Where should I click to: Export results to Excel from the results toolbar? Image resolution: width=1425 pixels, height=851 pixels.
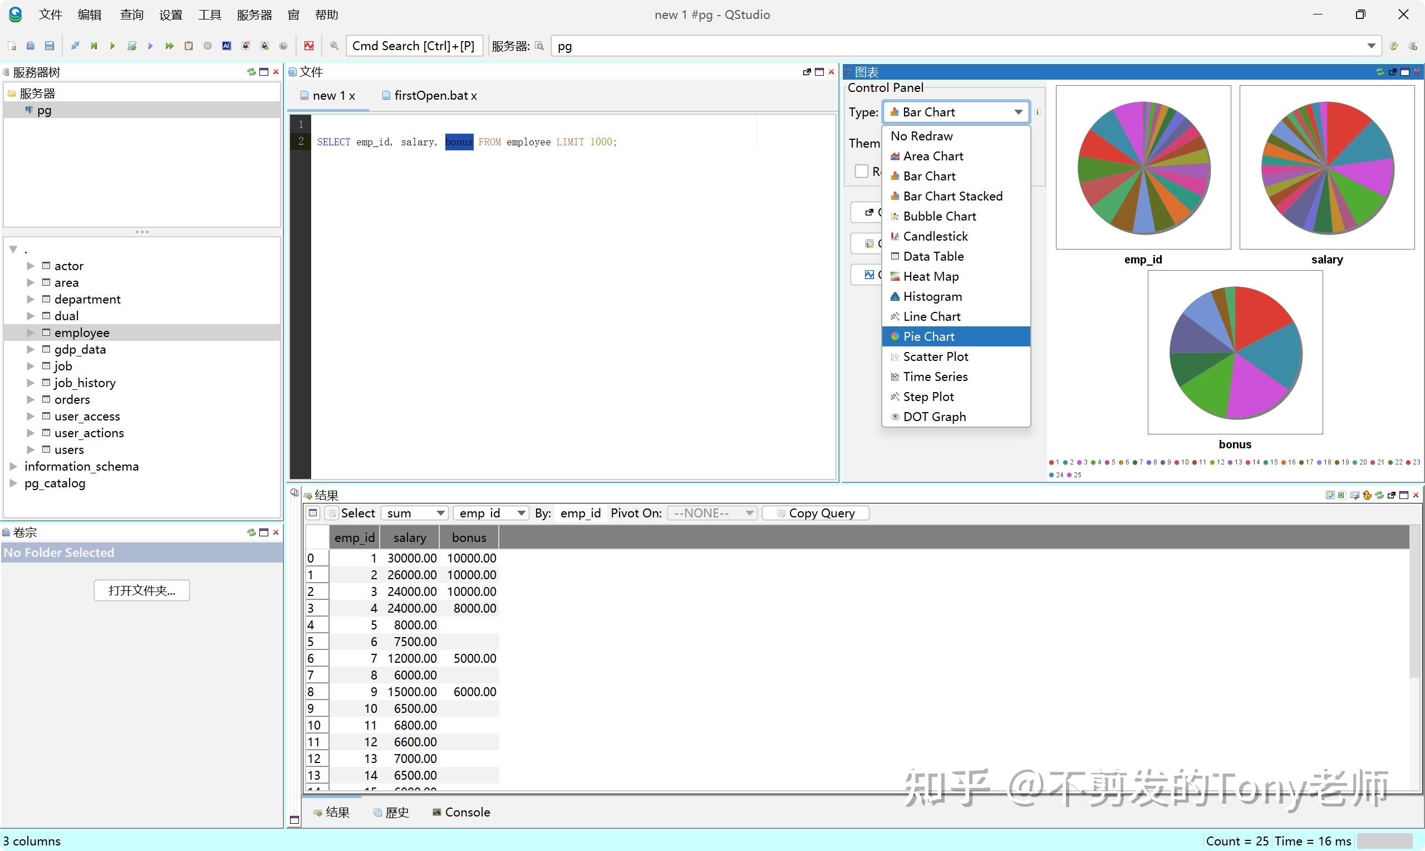point(1343,495)
